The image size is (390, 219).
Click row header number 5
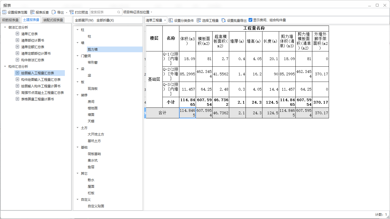tap(145, 113)
